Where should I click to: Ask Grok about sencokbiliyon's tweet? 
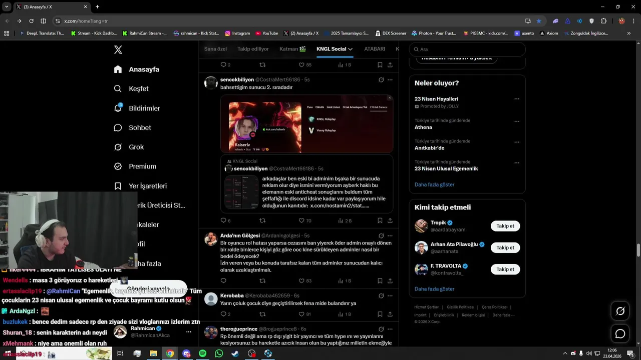(x=381, y=80)
